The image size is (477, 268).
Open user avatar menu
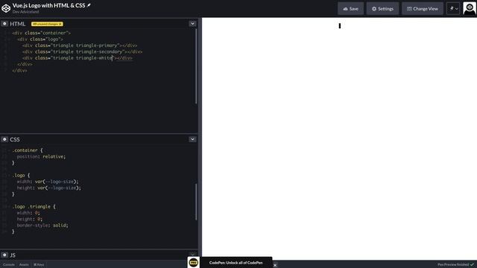point(470,8)
